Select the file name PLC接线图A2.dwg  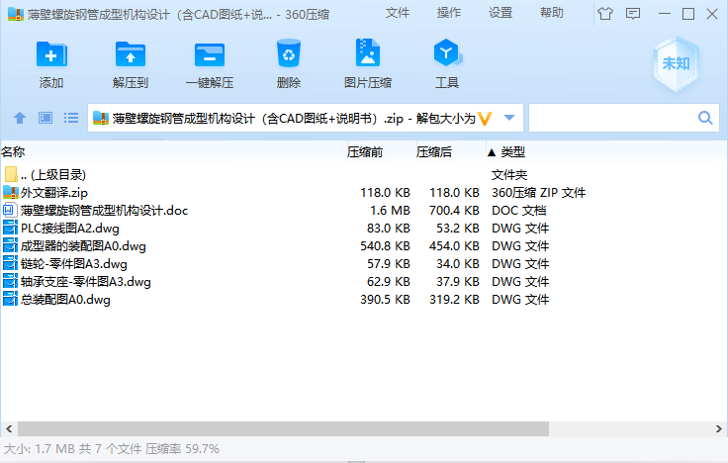click(x=70, y=228)
